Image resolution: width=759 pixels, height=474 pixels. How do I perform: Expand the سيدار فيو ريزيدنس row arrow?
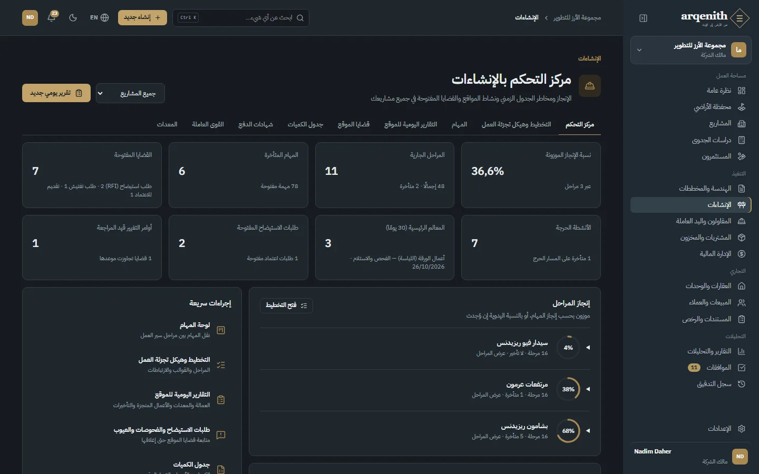click(x=588, y=348)
